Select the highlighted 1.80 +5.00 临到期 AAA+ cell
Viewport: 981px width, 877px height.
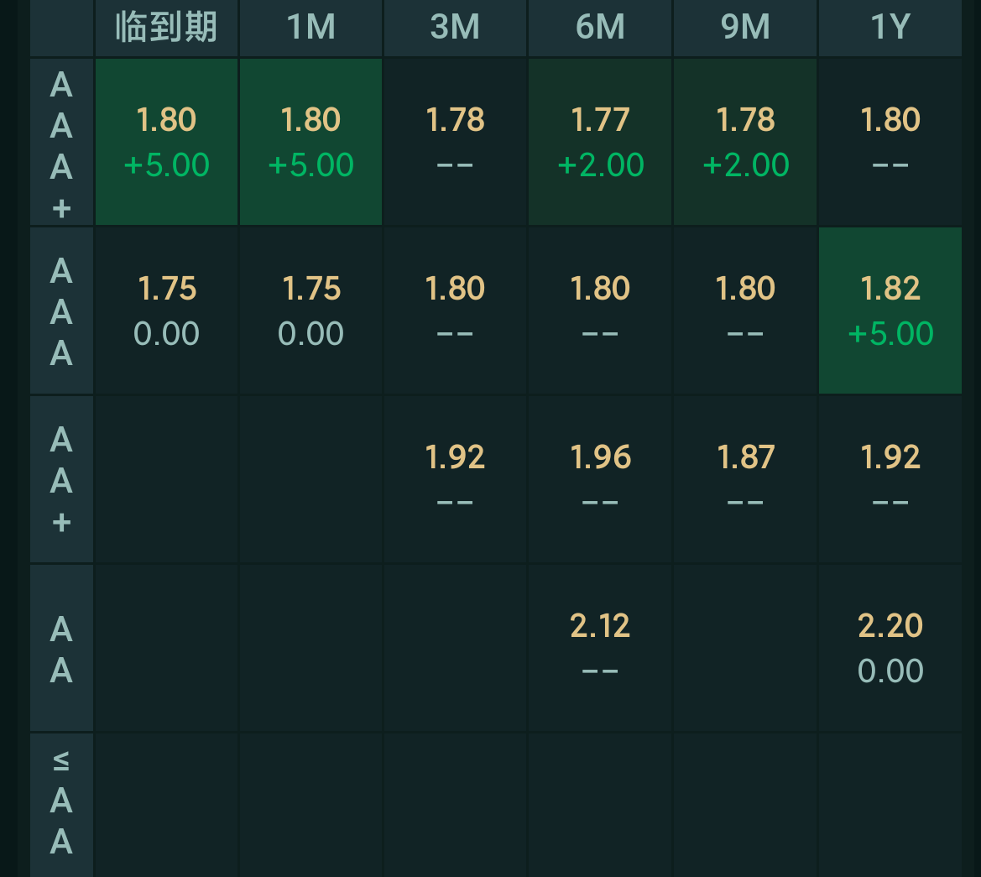(165, 140)
